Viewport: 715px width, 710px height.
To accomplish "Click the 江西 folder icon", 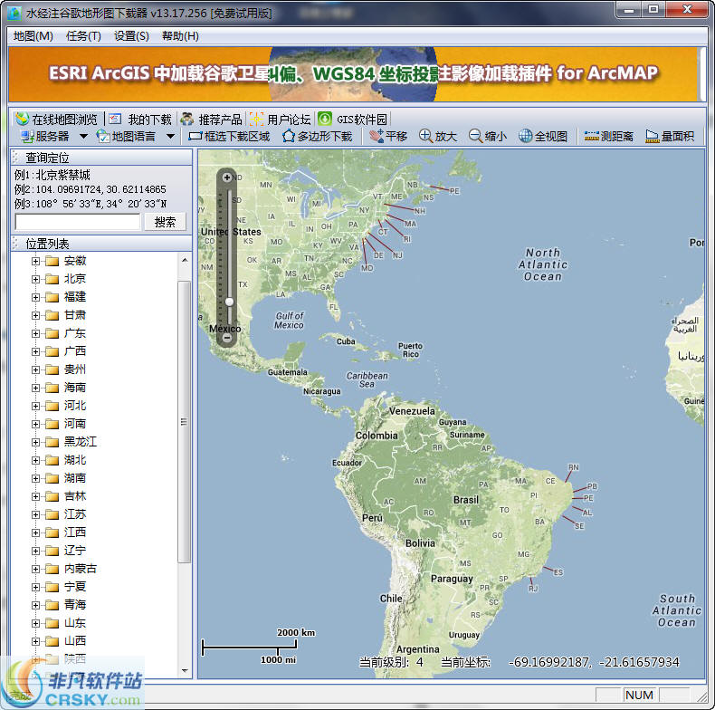I will tap(52, 532).
